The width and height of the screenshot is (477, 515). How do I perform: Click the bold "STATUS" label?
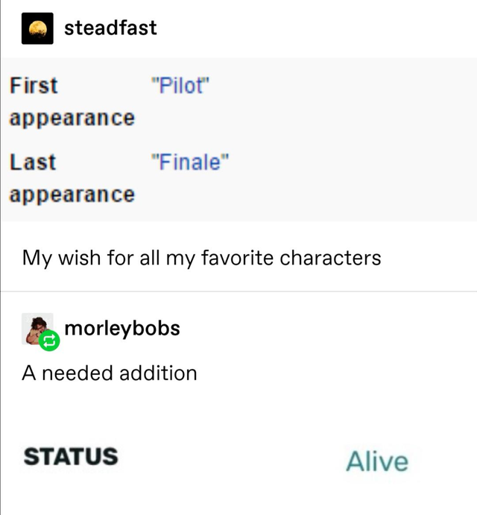[71, 456]
